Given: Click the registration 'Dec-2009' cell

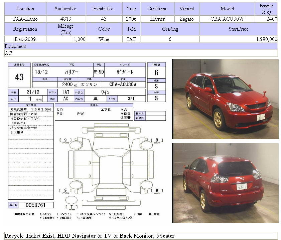Looking at the screenshot, I should pos(25,39).
